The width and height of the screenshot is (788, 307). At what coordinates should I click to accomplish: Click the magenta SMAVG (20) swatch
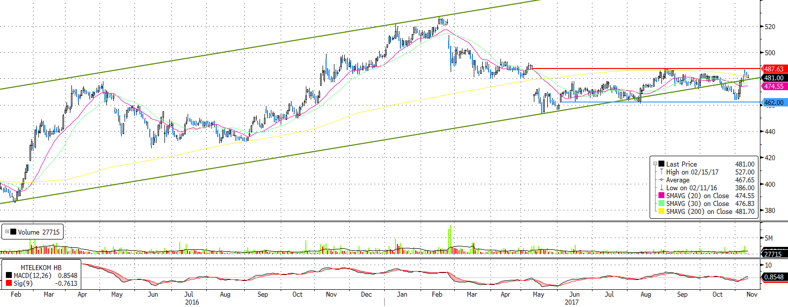(661, 196)
